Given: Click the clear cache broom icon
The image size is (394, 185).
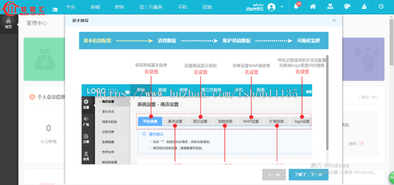Looking at the screenshot, I should tap(364, 7).
